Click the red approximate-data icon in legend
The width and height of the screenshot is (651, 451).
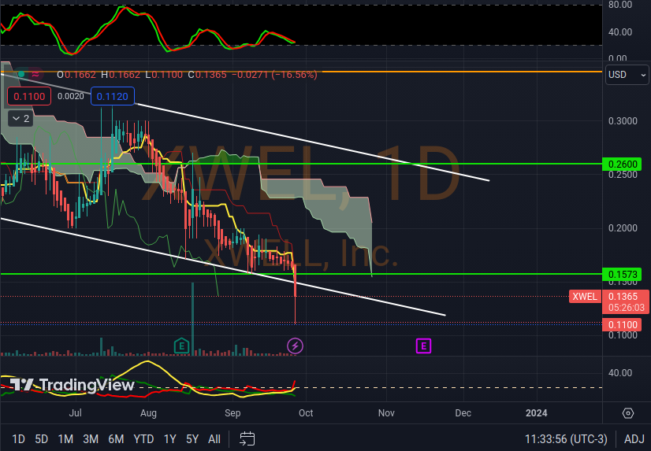click(x=36, y=75)
